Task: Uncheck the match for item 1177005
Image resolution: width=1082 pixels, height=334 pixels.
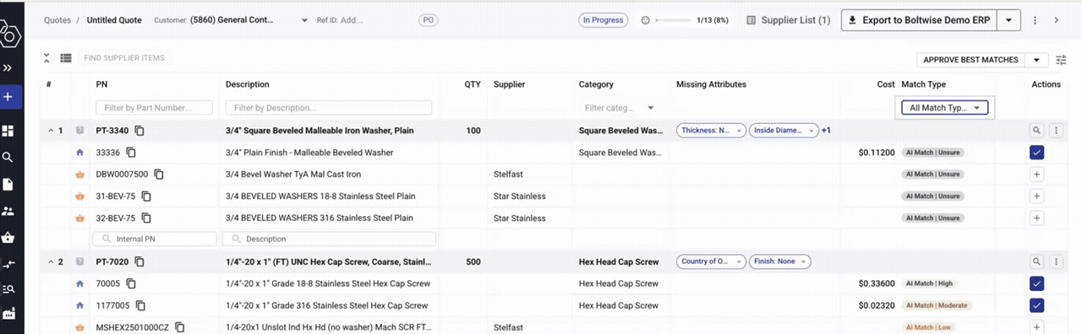Action: click(1037, 305)
